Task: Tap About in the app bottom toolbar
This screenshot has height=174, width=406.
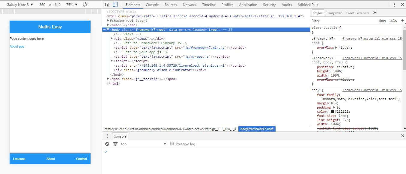Action: (51, 159)
